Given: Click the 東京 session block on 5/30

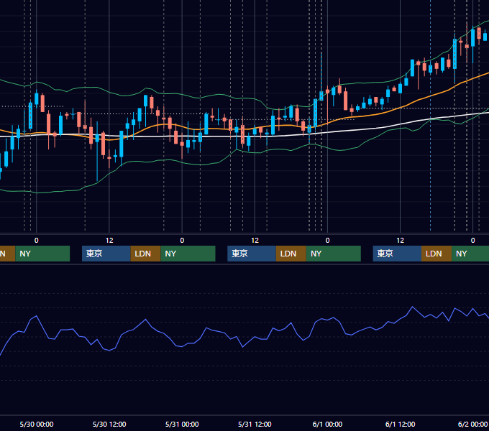Looking at the screenshot, I should 106,254.
